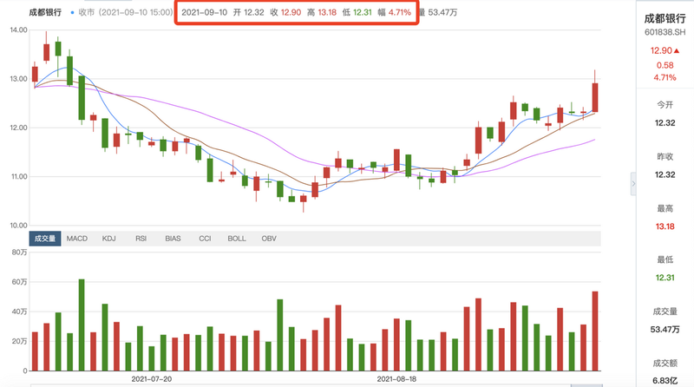Click the 成交量 value 53.47万 in side panel

[665, 330]
